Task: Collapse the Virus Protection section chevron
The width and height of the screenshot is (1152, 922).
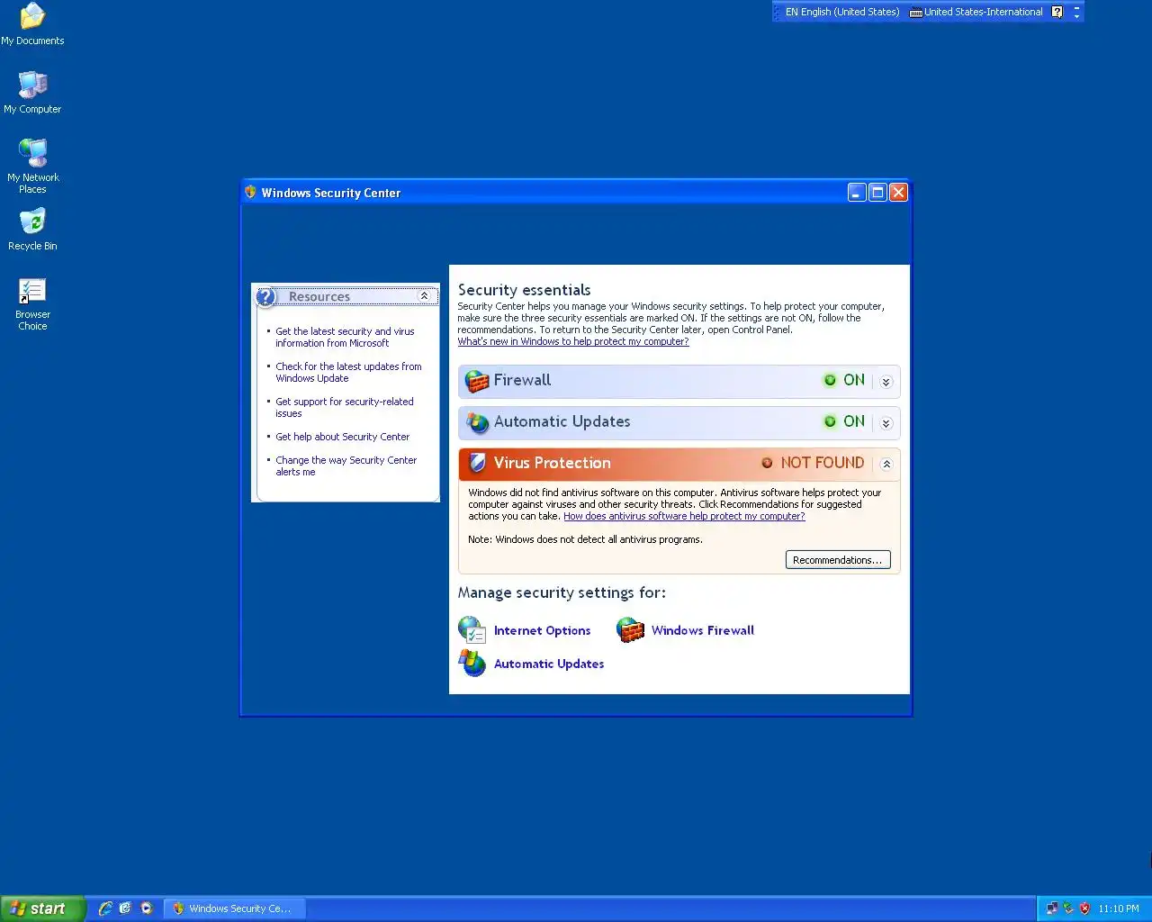Action: click(886, 465)
